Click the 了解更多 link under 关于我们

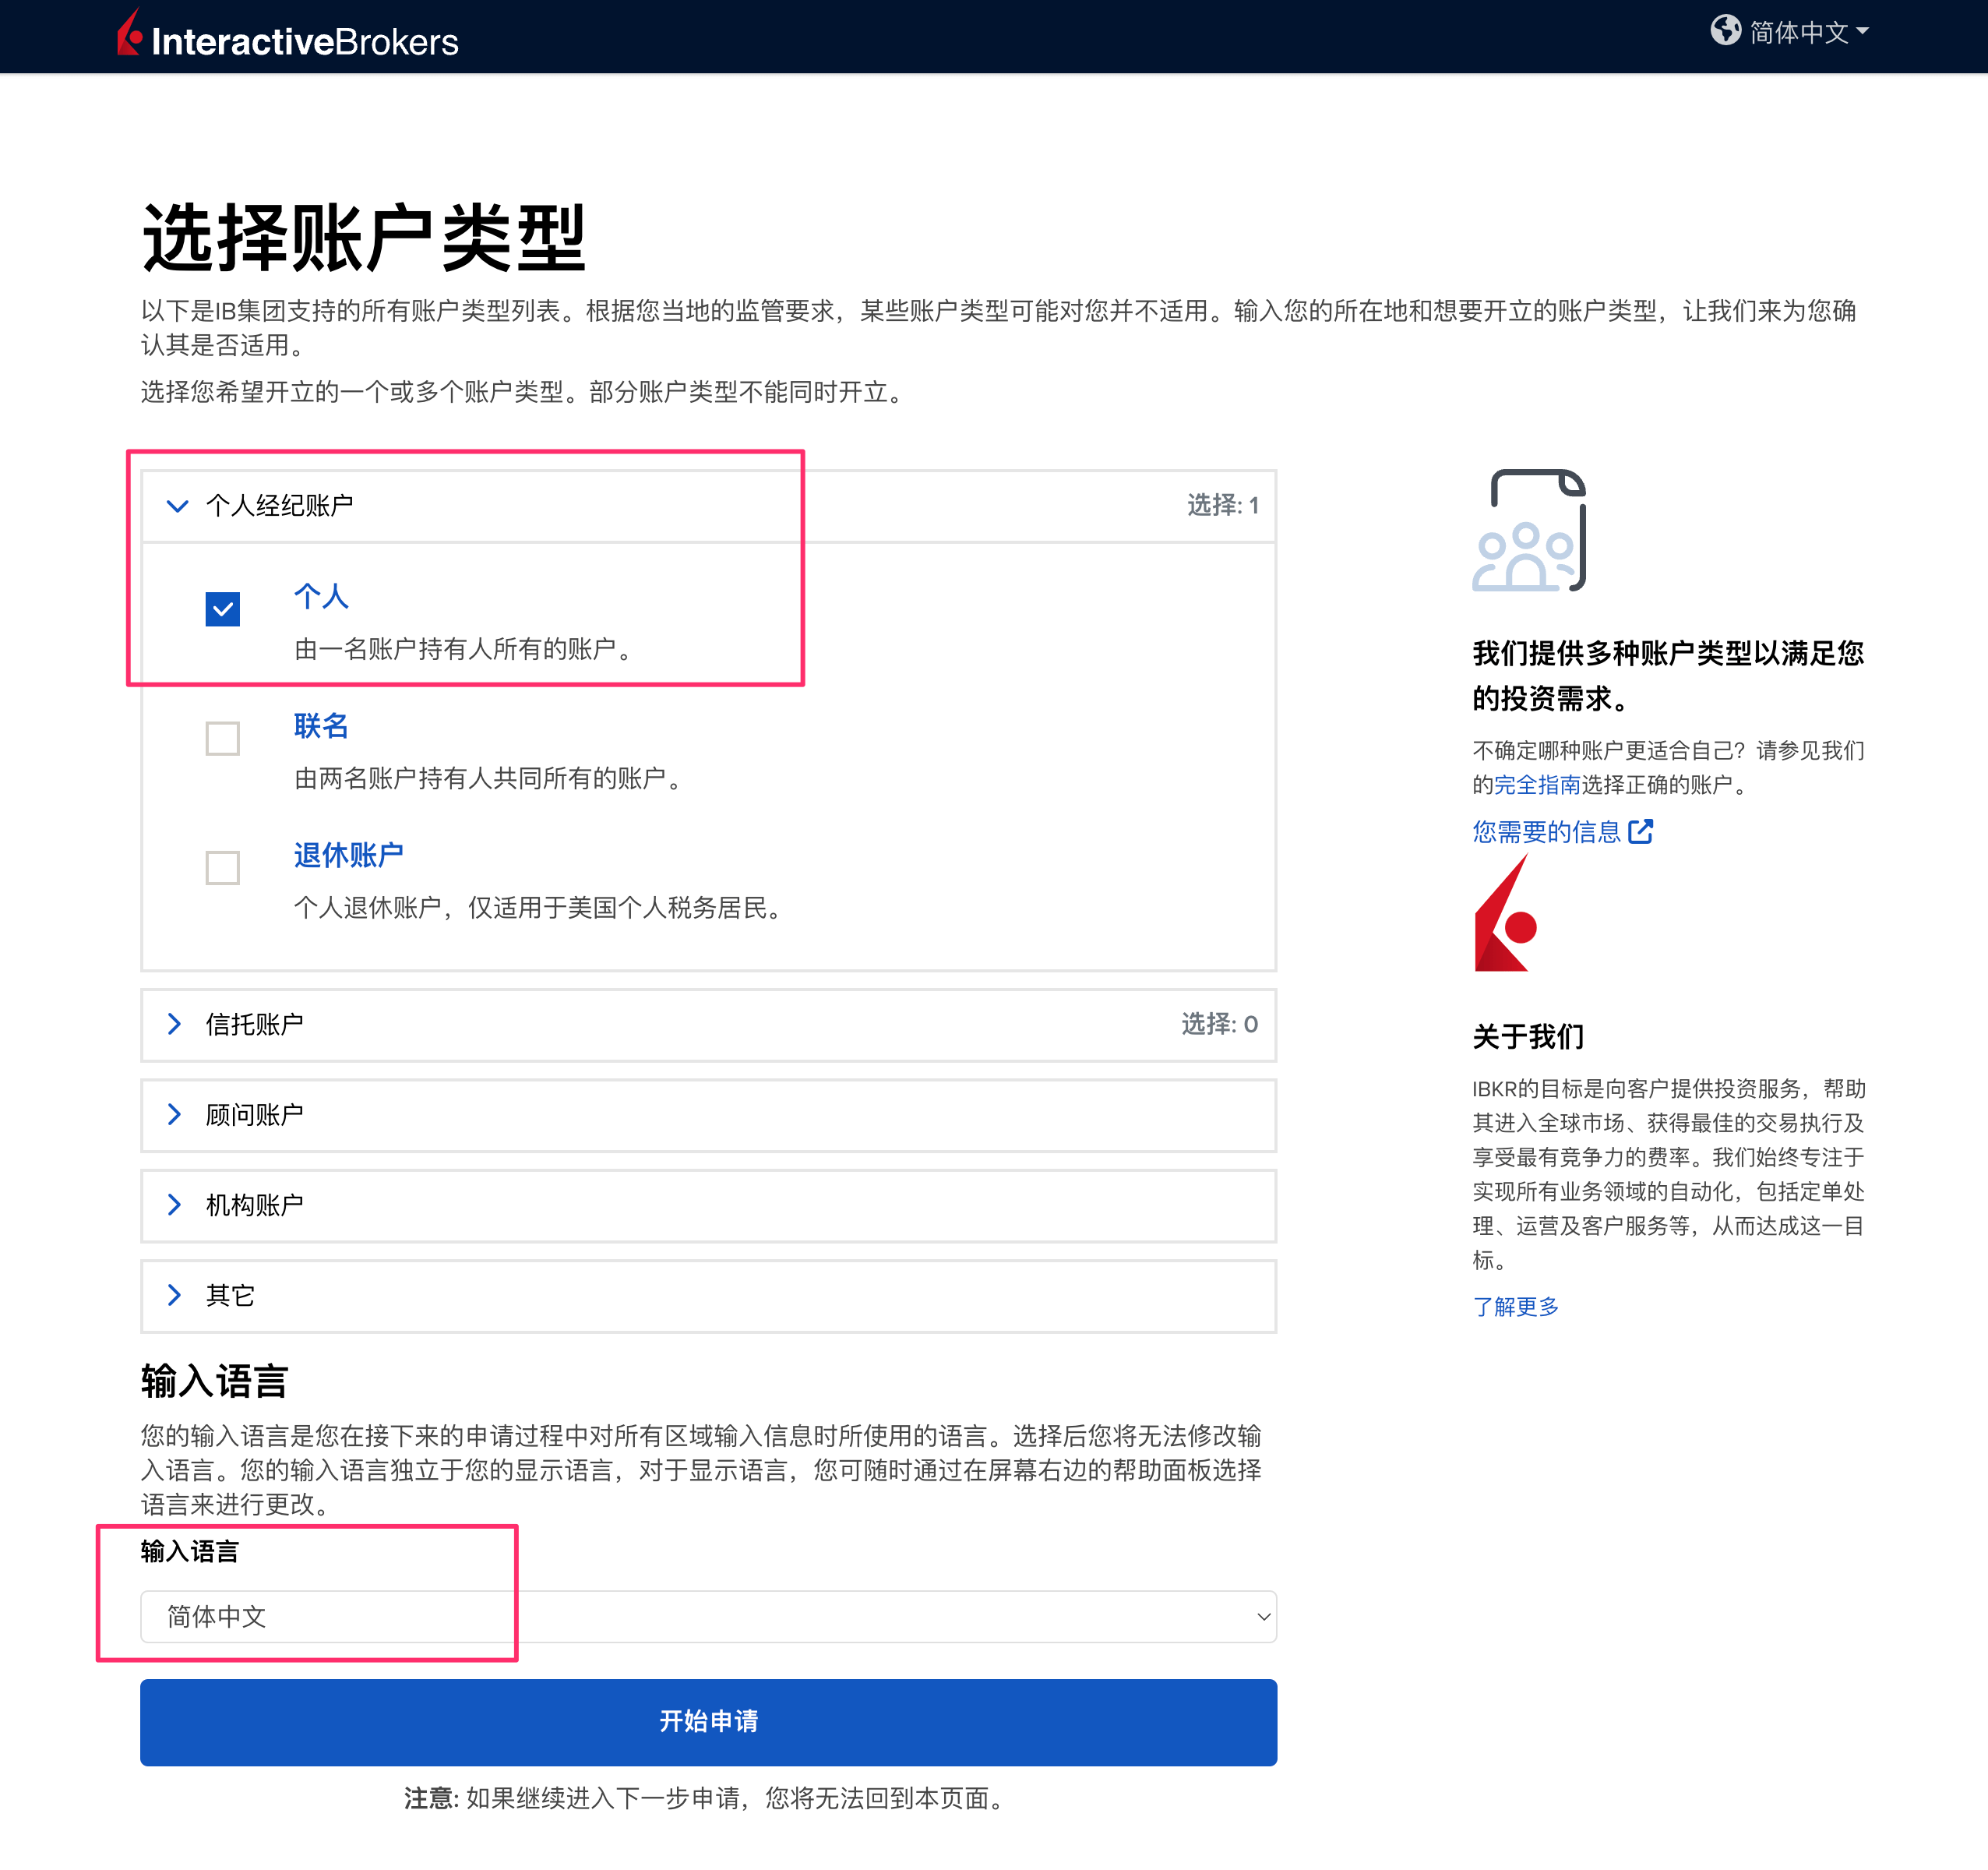pos(1515,1306)
